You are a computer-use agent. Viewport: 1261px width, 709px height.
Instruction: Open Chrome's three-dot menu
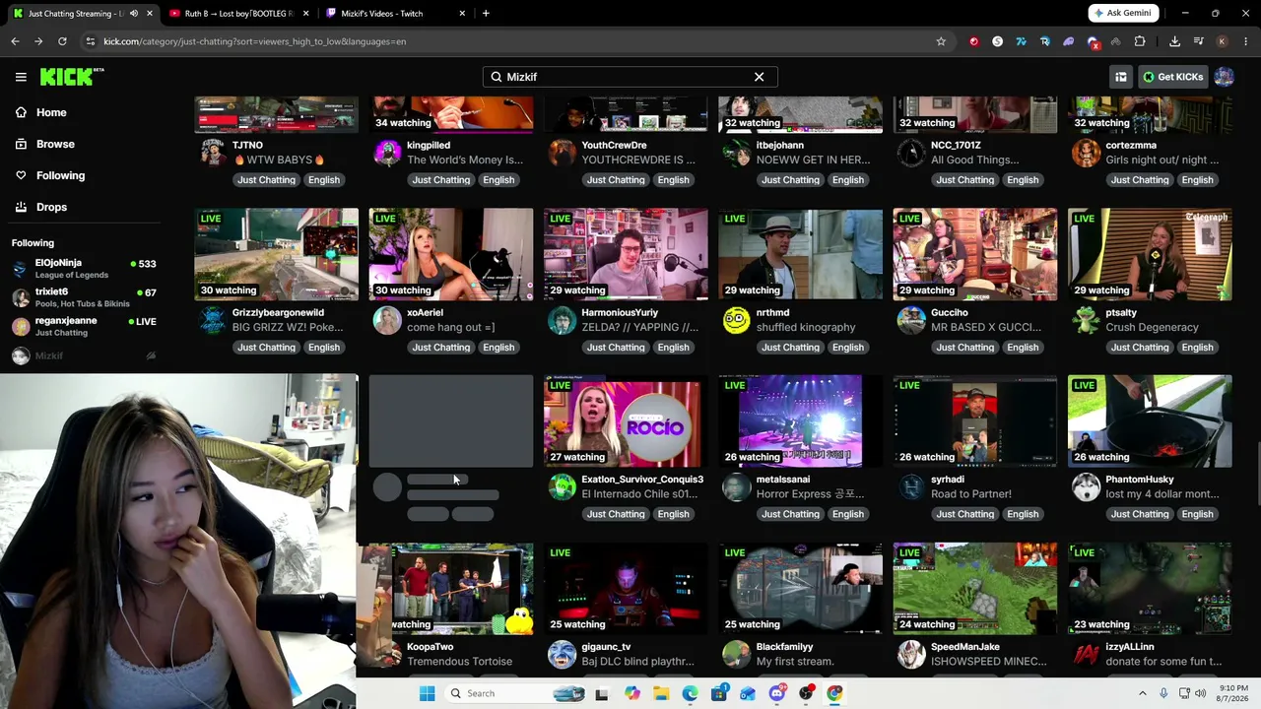tap(1246, 41)
